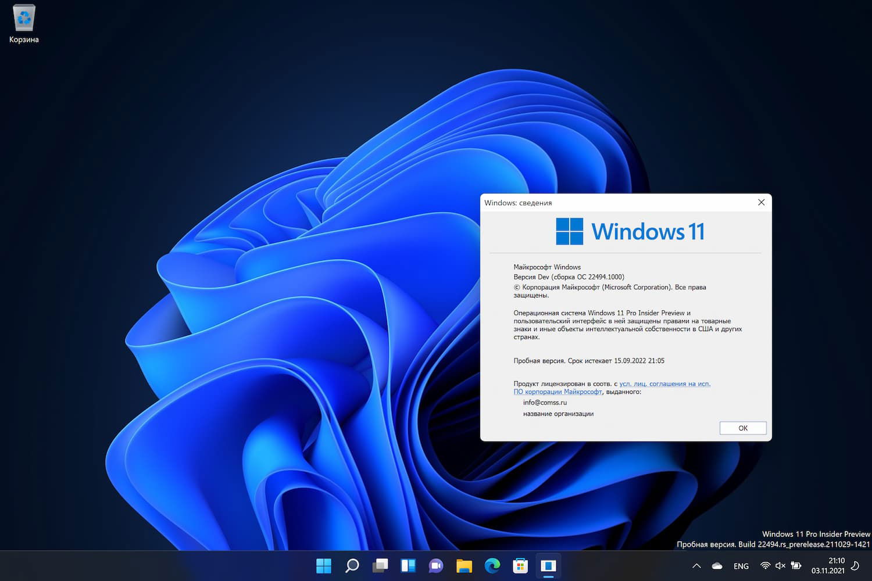The image size is (872, 581).
Task: Open the Start menu
Action: click(324, 565)
